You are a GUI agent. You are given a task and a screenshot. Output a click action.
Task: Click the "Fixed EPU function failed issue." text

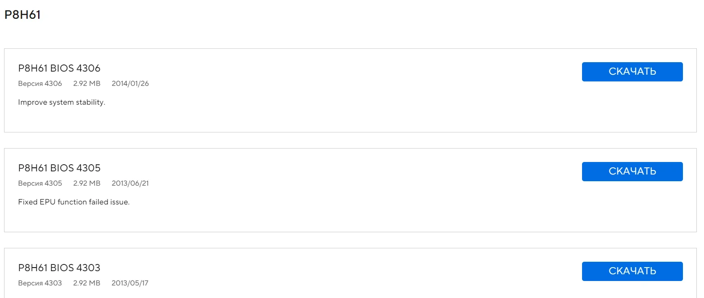pos(74,202)
